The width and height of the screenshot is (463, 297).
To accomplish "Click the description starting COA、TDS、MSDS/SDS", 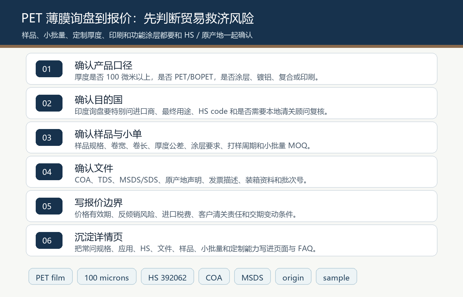I will [192, 180].
